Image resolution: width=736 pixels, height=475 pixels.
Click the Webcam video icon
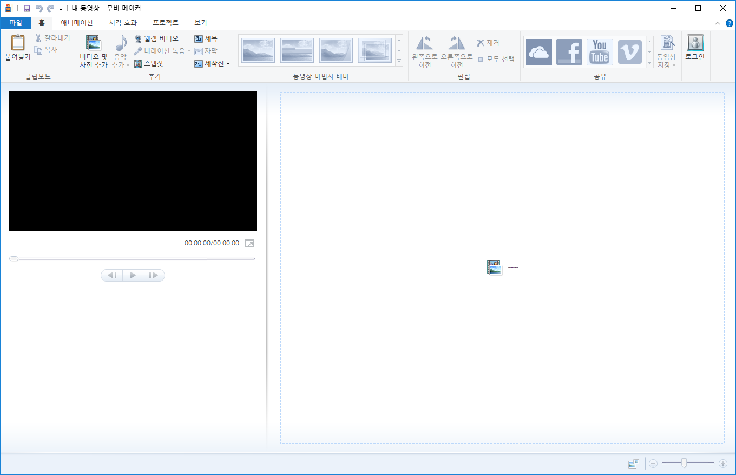click(138, 38)
